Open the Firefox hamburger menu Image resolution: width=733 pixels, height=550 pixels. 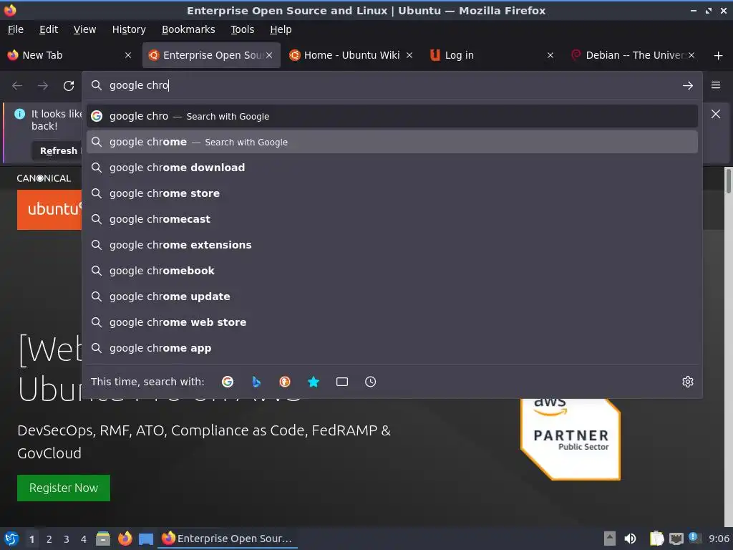[x=716, y=85]
